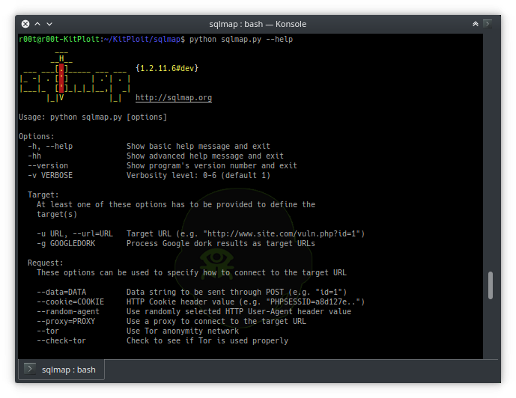The width and height of the screenshot is (516, 398).
Task: Select the sqlmap : bash tab
Action: (x=61, y=370)
